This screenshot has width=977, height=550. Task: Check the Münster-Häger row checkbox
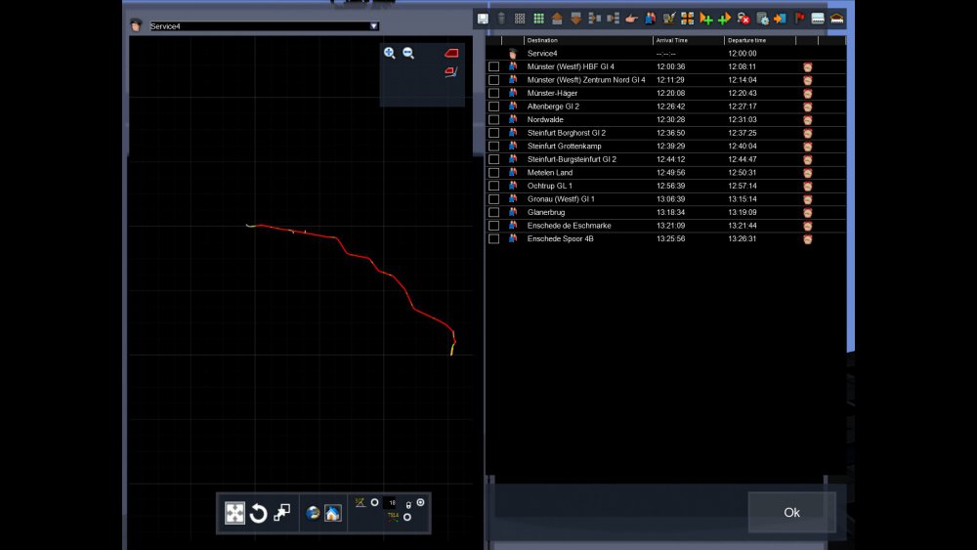tap(493, 94)
